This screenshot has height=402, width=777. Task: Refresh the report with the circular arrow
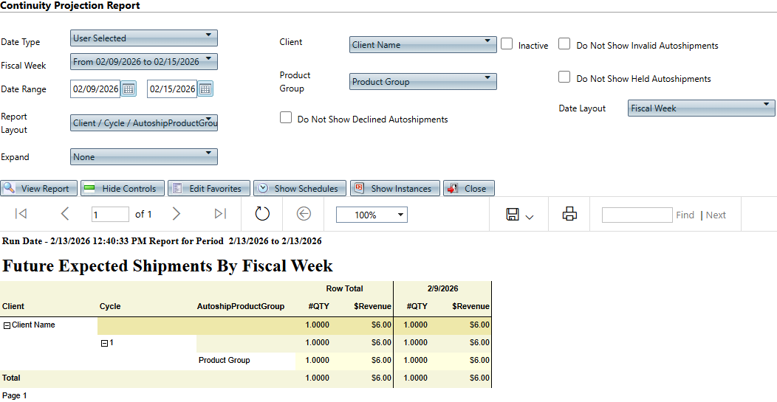click(x=262, y=214)
